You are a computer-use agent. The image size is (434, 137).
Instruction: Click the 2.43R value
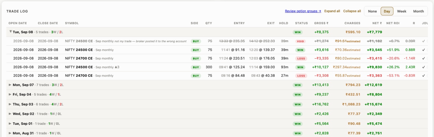click(410, 67)
